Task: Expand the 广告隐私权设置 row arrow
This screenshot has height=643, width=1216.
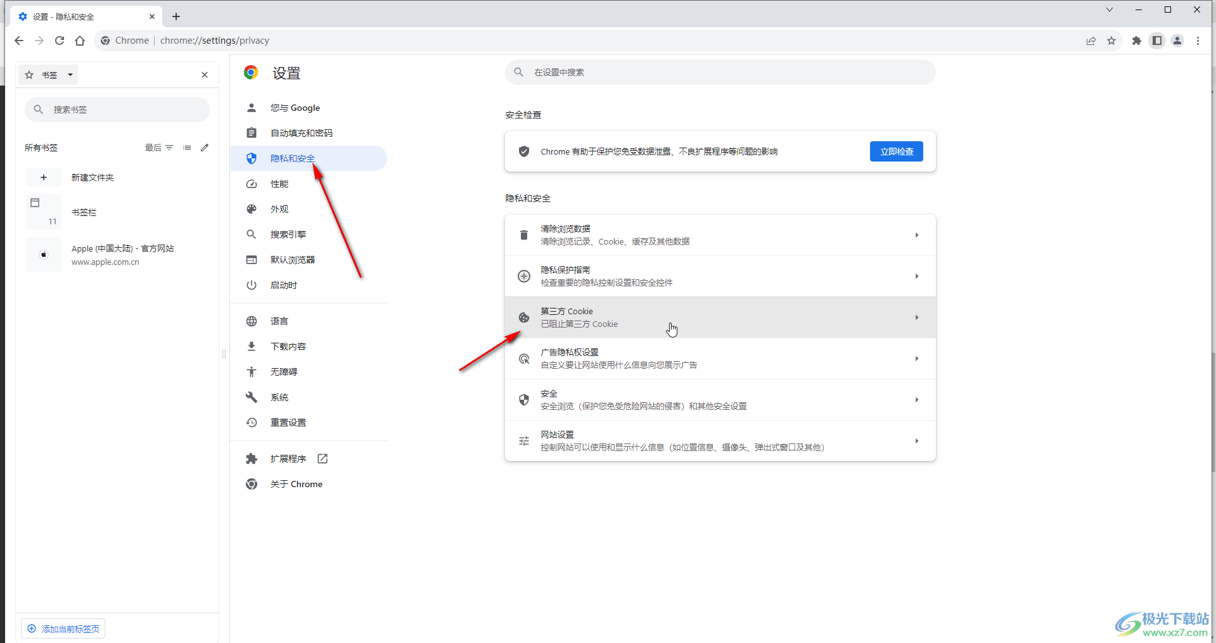Action: (x=917, y=359)
